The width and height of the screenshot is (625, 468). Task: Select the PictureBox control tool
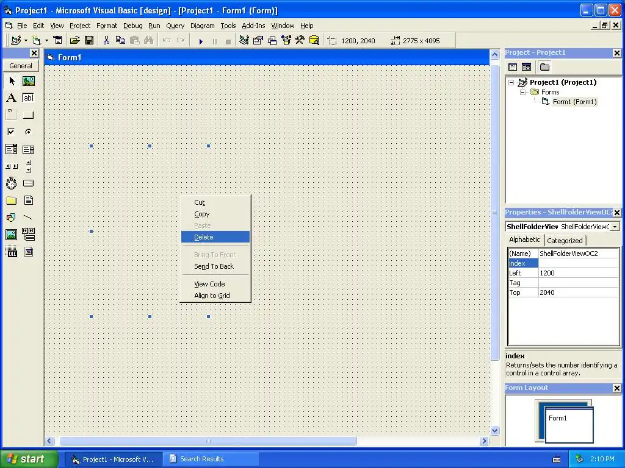tap(28, 81)
